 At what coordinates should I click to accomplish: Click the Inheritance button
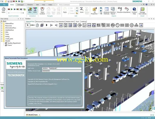tap(127, 10)
